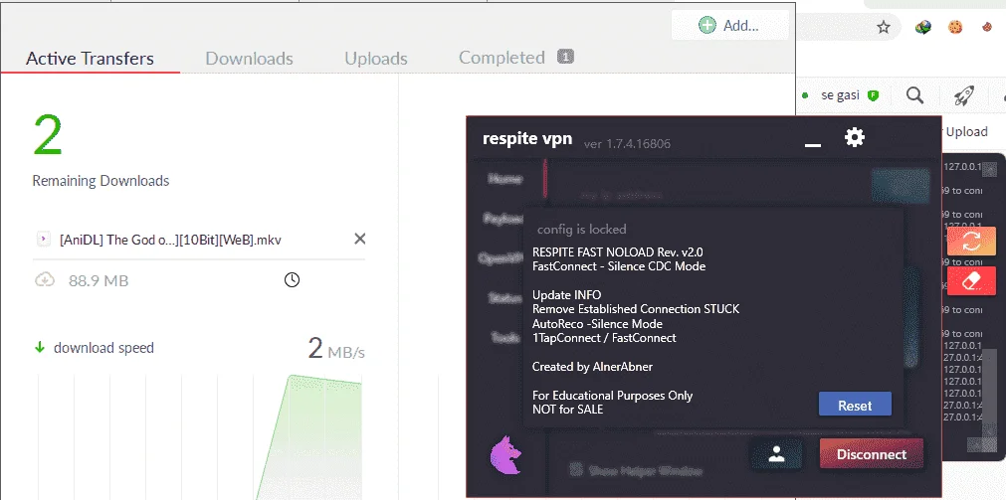Click the Remaining Downloads label
This screenshot has height=500, width=1006.
(101, 181)
